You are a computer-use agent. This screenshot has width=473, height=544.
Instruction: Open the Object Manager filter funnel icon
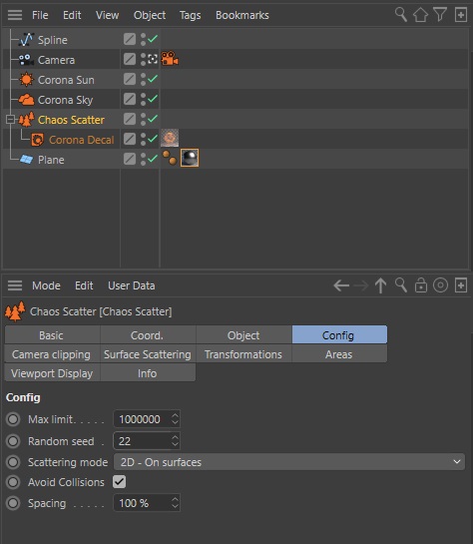point(440,15)
